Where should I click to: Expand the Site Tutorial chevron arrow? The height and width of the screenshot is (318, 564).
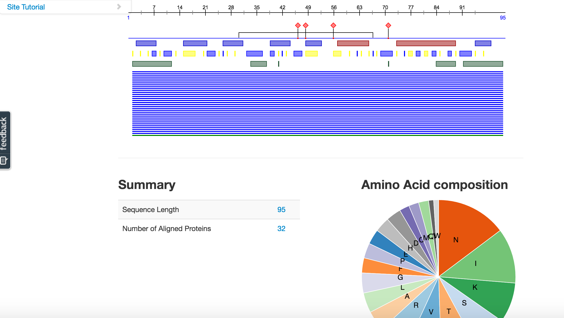pyautogui.click(x=119, y=7)
